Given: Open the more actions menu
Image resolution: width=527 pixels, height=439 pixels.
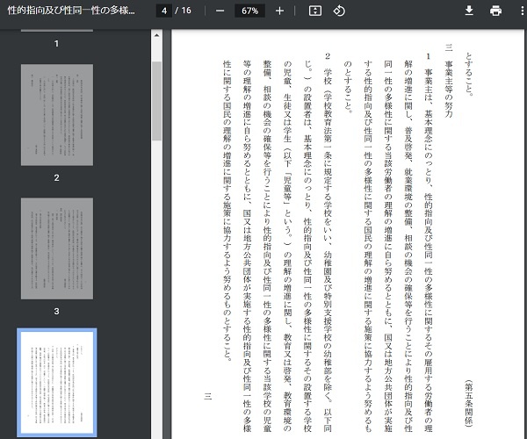Looking at the screenshot, I should (522, 11).
